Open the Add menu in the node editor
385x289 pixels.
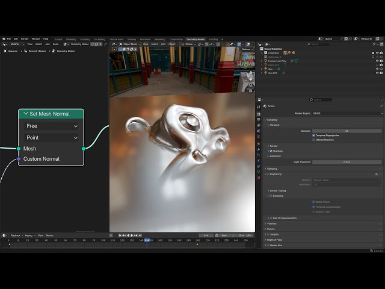point(48,44)
